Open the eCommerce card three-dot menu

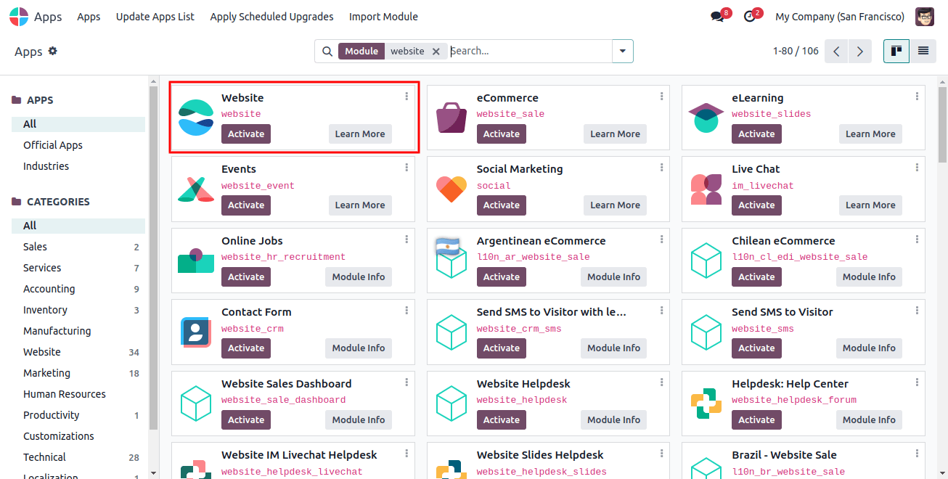click(x=662, y=96)
